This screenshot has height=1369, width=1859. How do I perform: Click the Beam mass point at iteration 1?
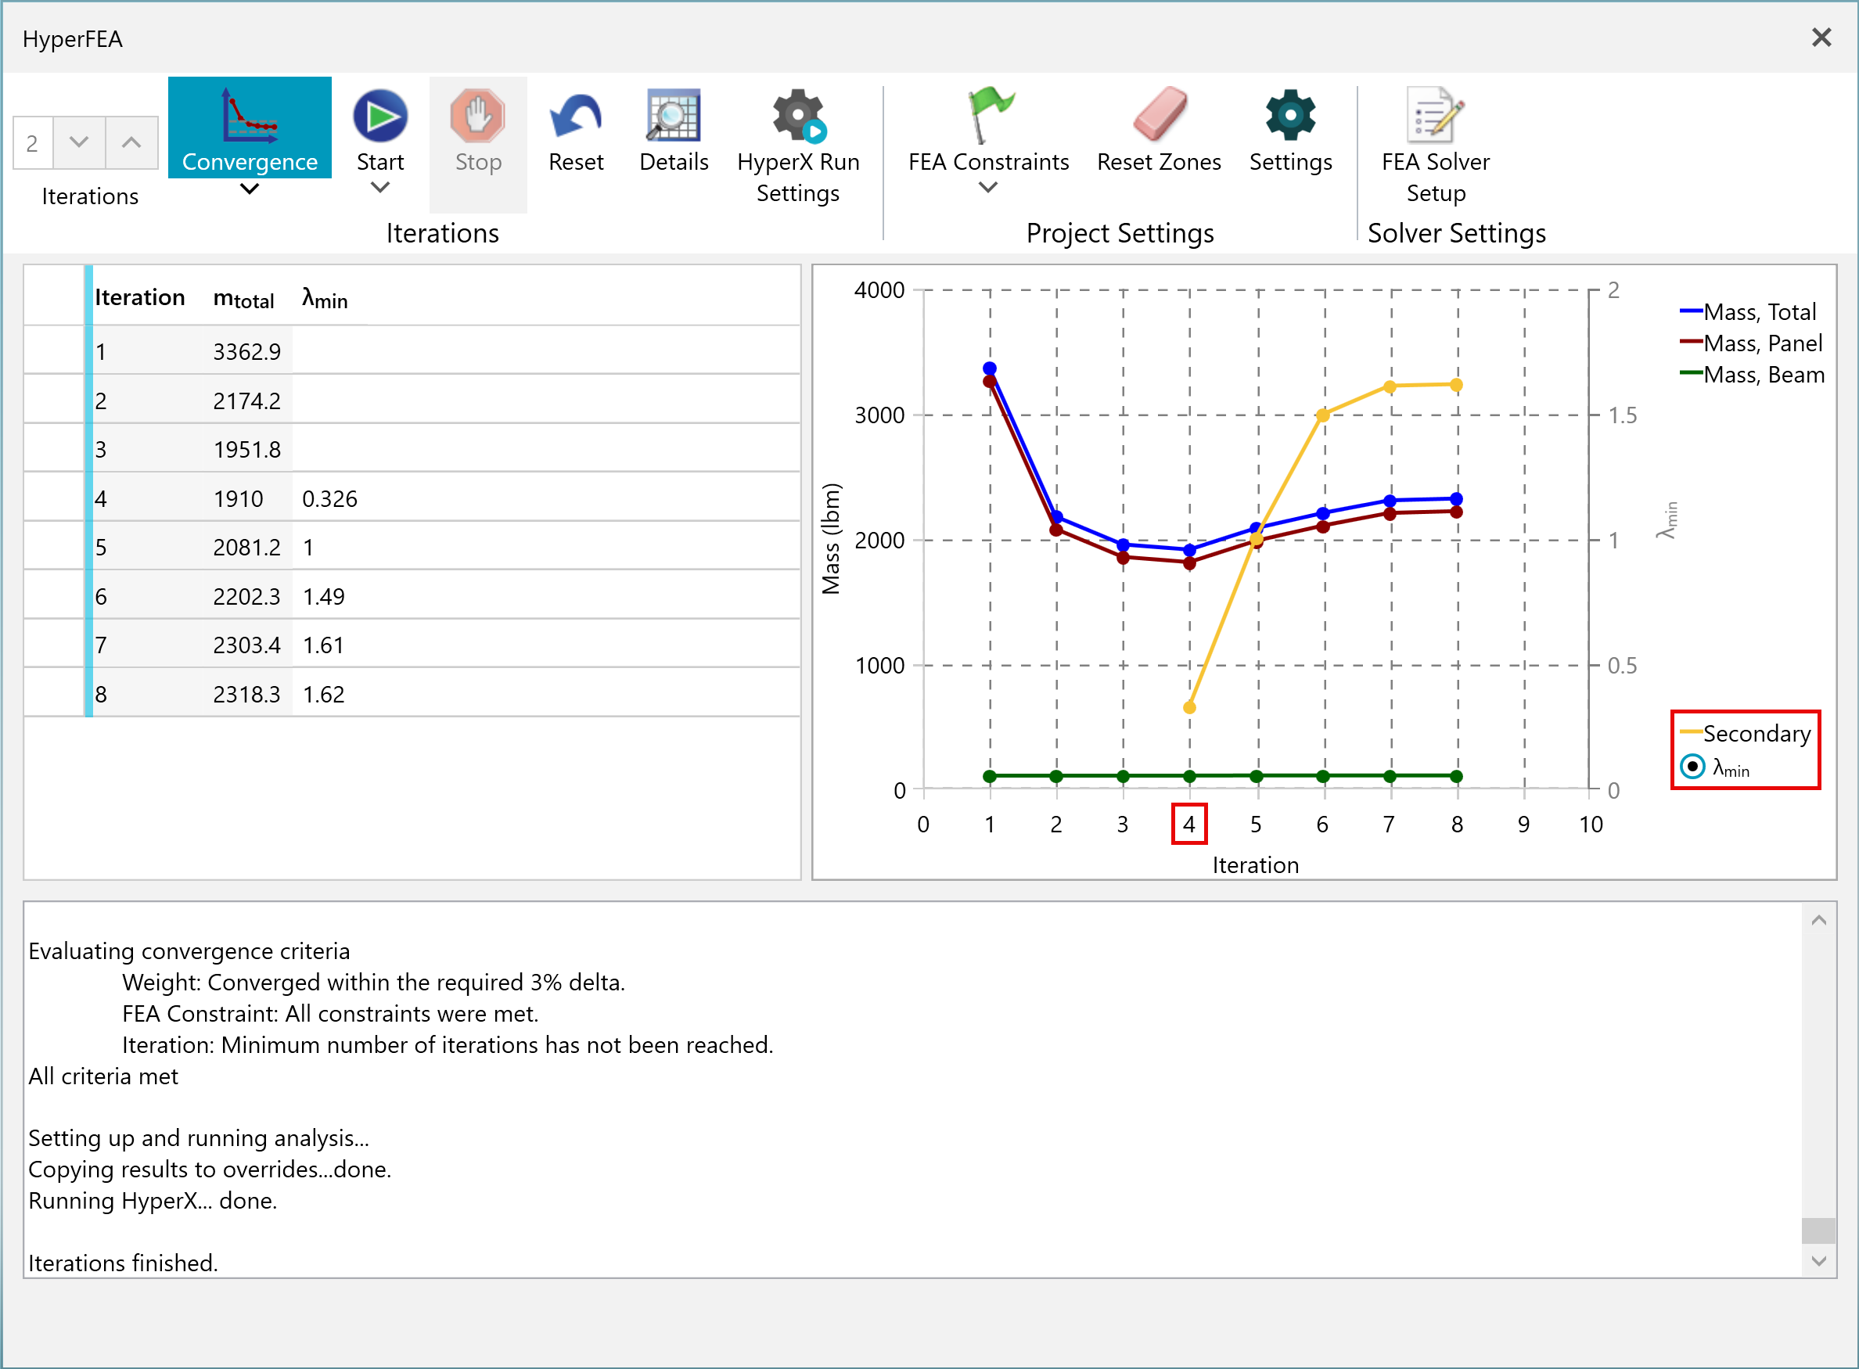pyautogui.click(x=990, y=777)
